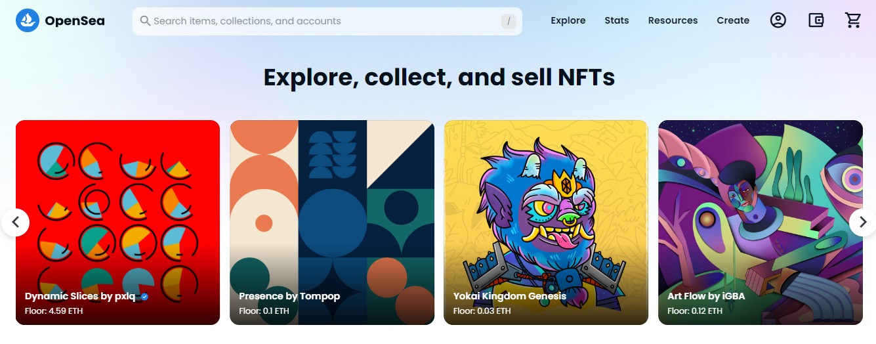Open the Art Flow by iGBA collection card
This screenshot has width=876, height=344.
(761, 223)
